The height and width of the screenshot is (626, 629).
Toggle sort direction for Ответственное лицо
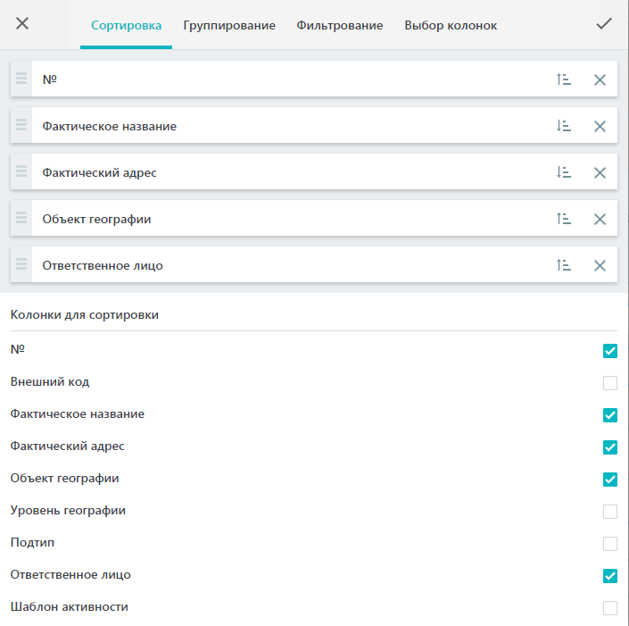(x=563, y=265)
